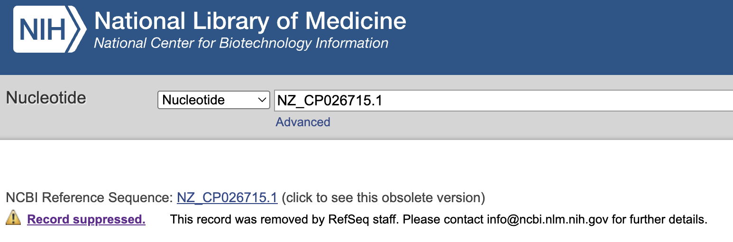This screenshot has width=733, height=242.
Task: Click the NIH logo badge
Action: click(x=50, y=28)
